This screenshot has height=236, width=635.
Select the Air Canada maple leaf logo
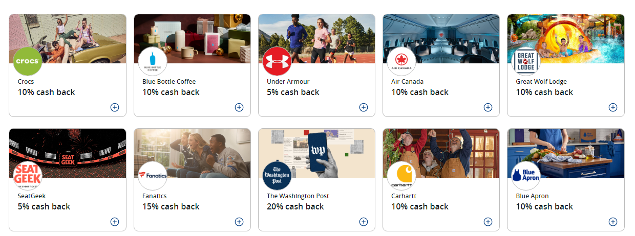(401, 61)
